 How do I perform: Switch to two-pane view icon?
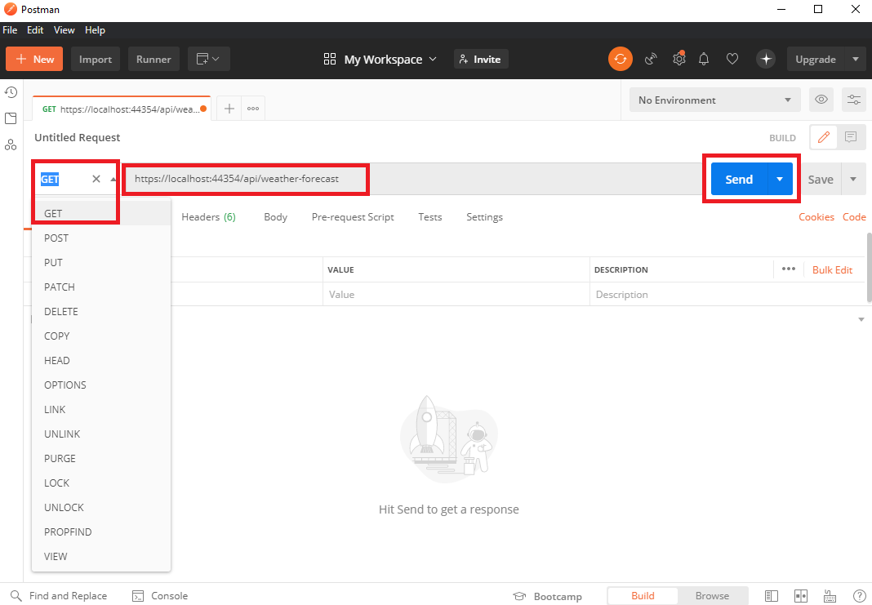[801, 595]
